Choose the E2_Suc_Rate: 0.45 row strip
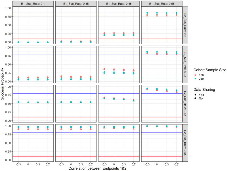This screenshot has width=227, height=171. pos(186,103)
